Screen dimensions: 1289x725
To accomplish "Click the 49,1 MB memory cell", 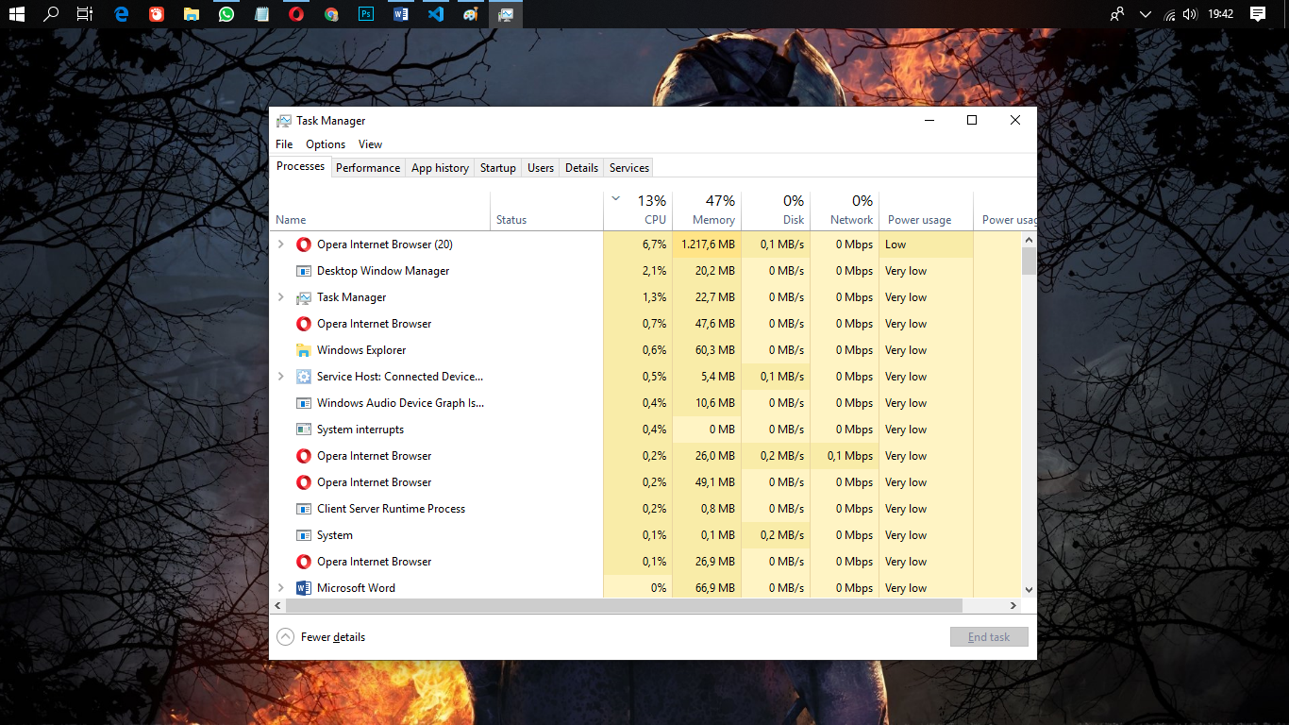I will coord(708,482).
